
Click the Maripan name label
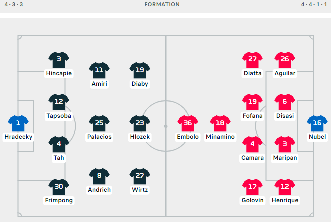[285, 158]
